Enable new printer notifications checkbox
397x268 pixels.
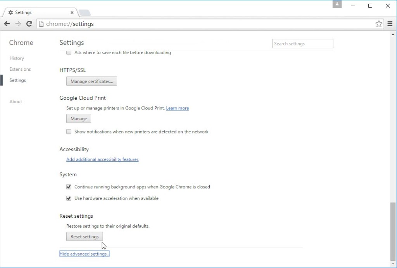tap(69, 131)
